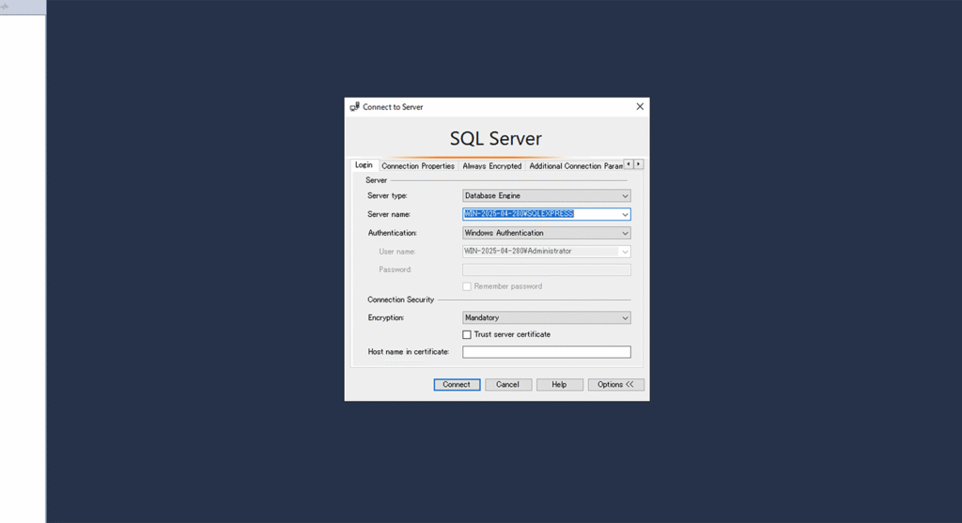
Task: Open the Server type dropdown
Action: 546,195
